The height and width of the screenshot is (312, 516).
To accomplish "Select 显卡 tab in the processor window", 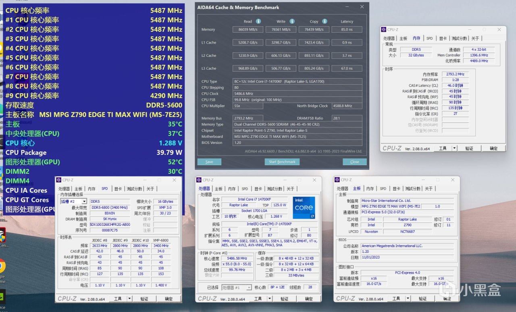I will pyautogui.click(x=258, y=189).
